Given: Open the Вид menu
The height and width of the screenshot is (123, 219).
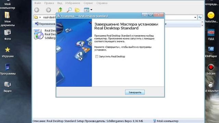Looking at the screenshot, I should [60, 3].
